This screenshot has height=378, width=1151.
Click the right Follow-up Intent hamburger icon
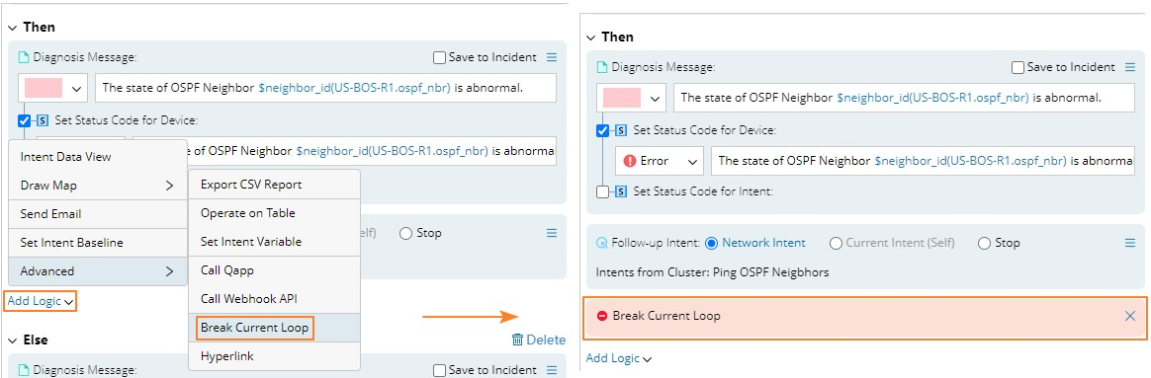click(1130, 243)
